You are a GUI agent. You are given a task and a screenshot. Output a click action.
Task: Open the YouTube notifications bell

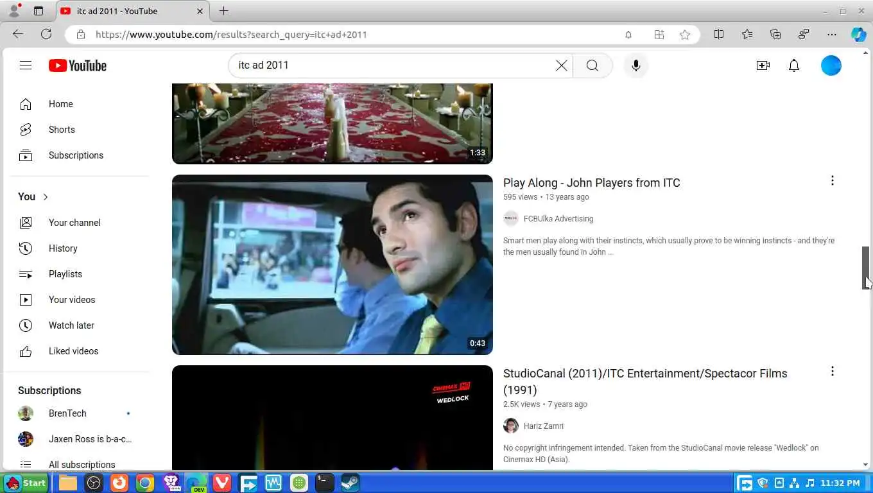tap(794, 65)
